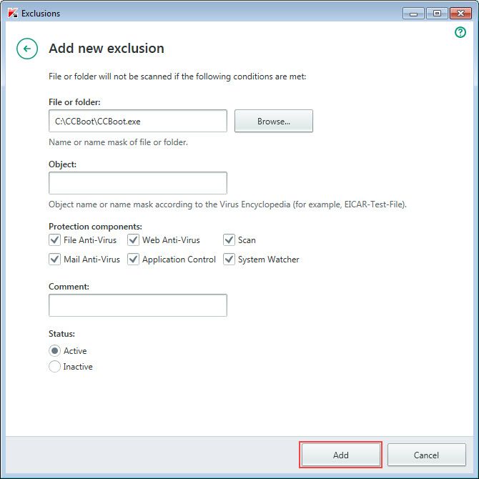The image size is (479, 479).
Task: Click the 'Status:' label
Action: 61,334
